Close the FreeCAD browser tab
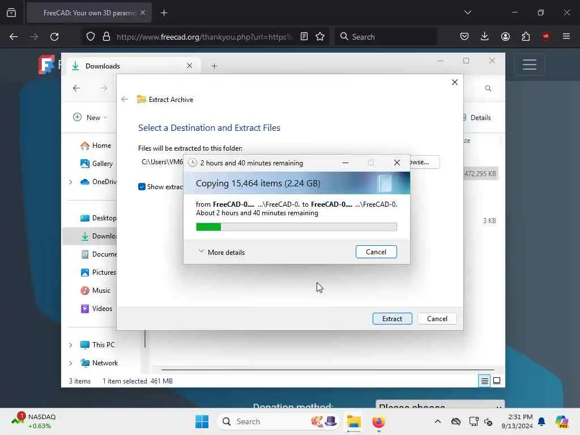 [x=143, y=12]
